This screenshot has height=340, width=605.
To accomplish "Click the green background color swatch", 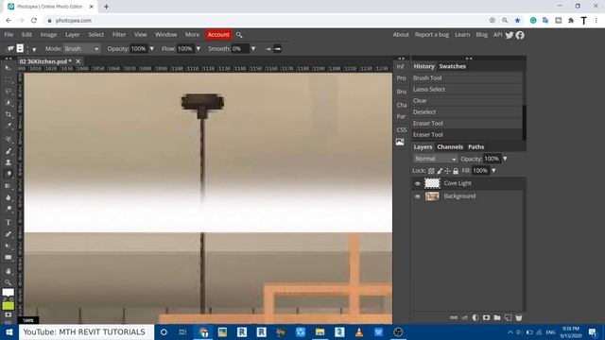I will pyautogui.click(x=8, y=306).
